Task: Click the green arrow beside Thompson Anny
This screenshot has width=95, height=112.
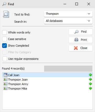Action: coord(91,84)
